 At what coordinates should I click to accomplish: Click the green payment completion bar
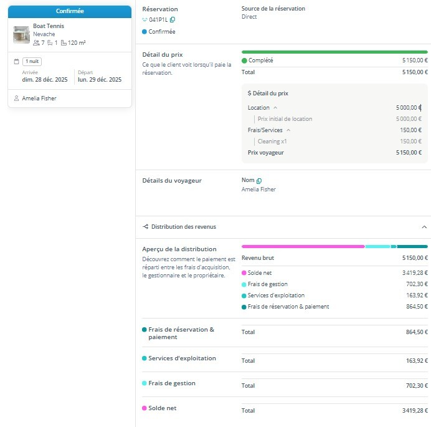point(334,52)
